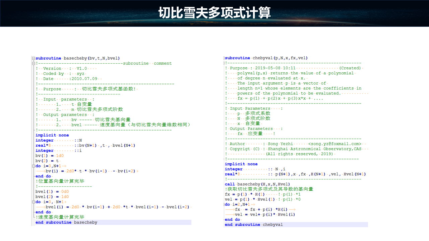Click the 'call basecheby(H,x,N,Hvel)' statement
Image resolution: width=429 pixels, height=241 pixels.
click(x=257, y=184)
